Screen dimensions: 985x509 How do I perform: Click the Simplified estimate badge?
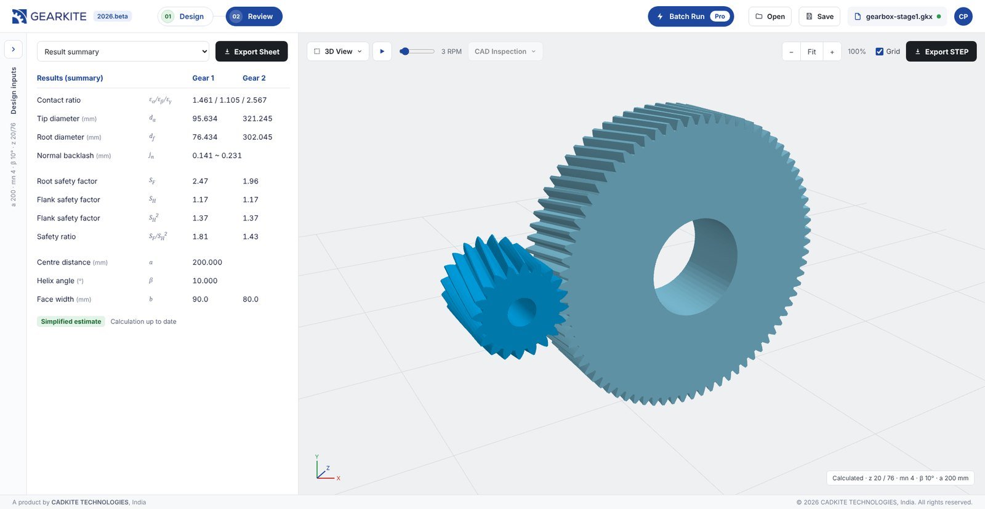[x=71, y=321]
